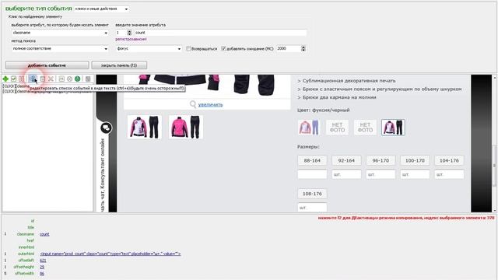The image size is (498, 280).
Task: Select the second [CLICK] event row
Action: pos(47,92)
